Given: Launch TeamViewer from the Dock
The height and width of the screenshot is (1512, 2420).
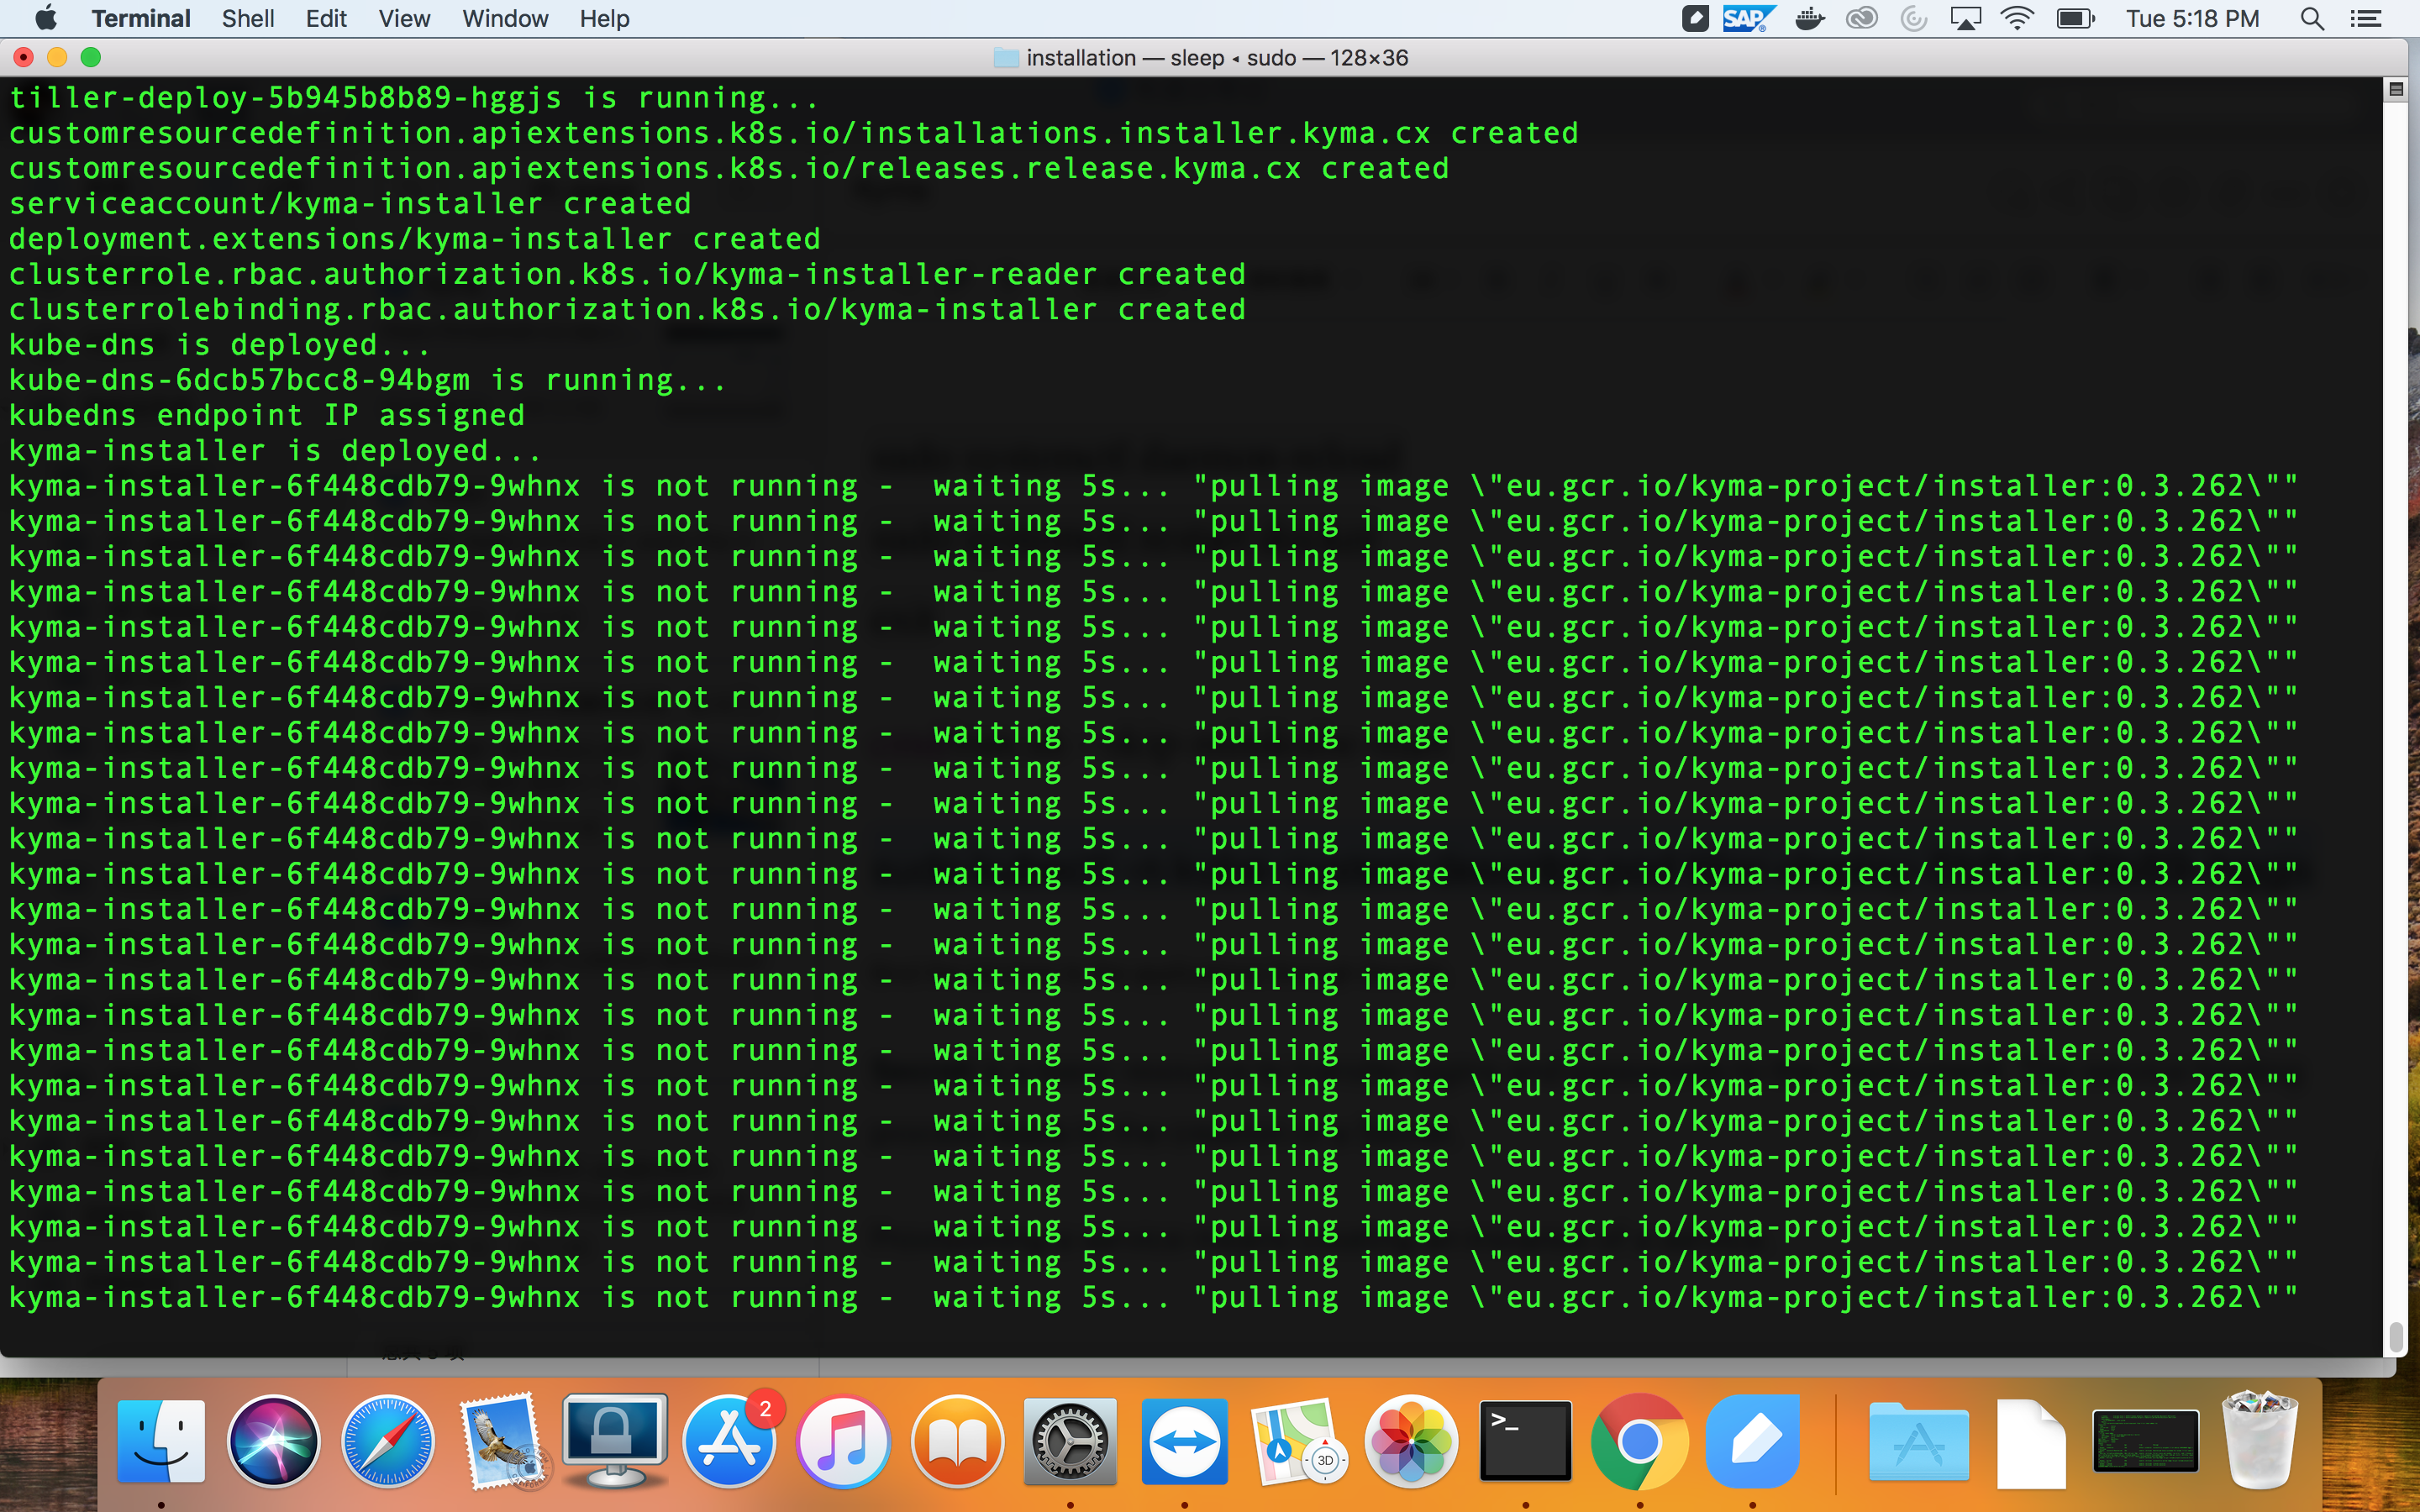Looking at the screenshot, I should pos(1184,1440).
